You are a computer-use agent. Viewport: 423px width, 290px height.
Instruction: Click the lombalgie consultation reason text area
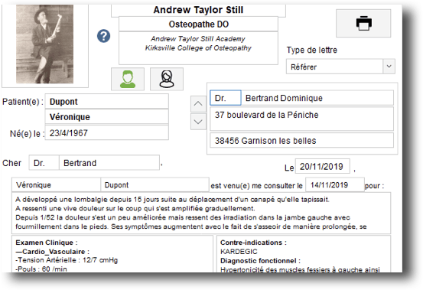(201, 213)
